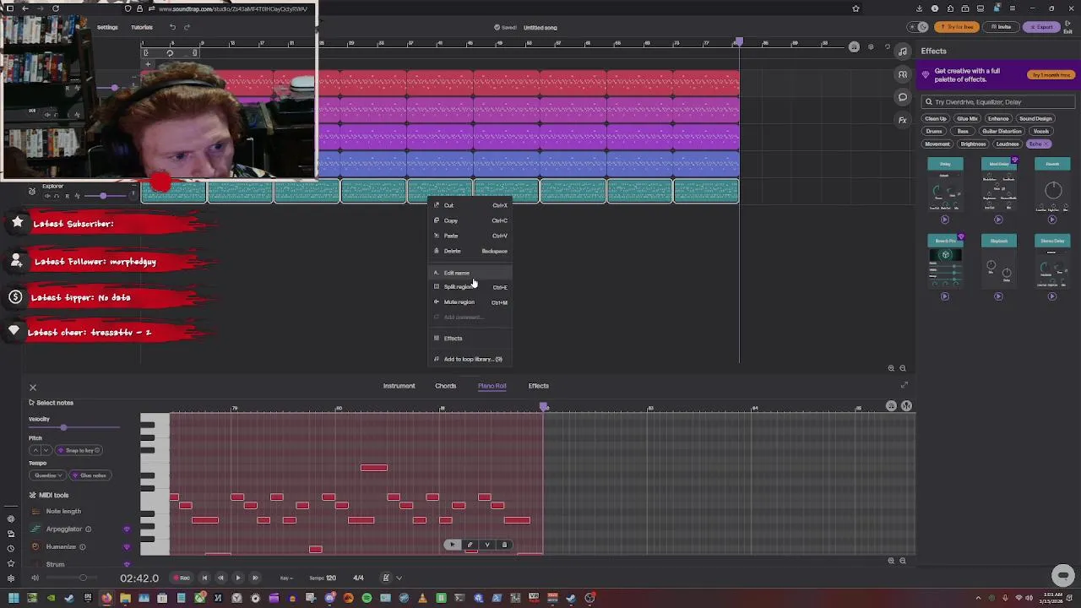
Task: Select the Glue Mix effect filter tag
Action: [x=967, y=119]
